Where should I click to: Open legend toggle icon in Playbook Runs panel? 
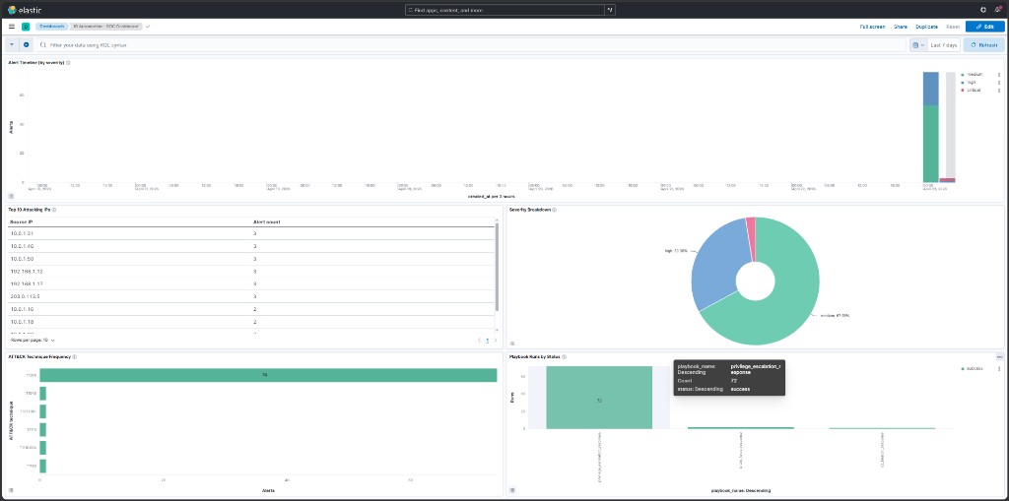pos(512,490)
